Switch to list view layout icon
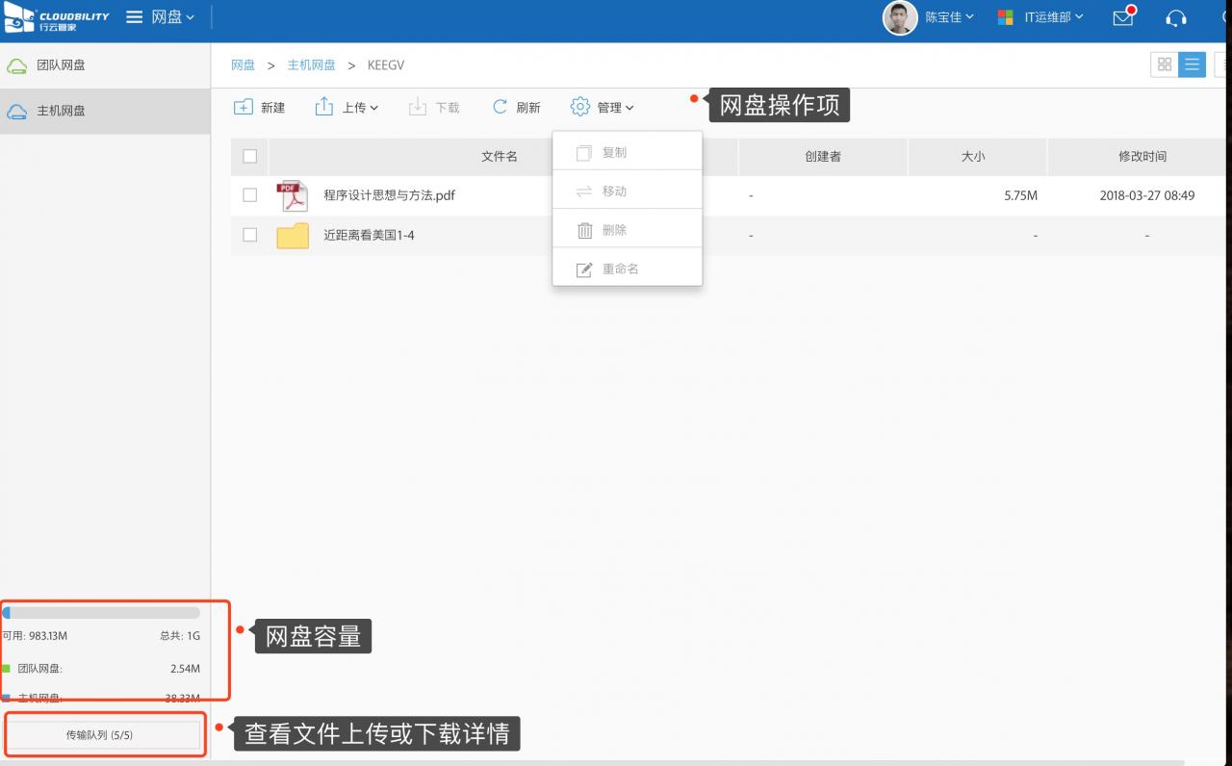The height and width of the screenshot is (766, 1232). (x=1192, y=64)
